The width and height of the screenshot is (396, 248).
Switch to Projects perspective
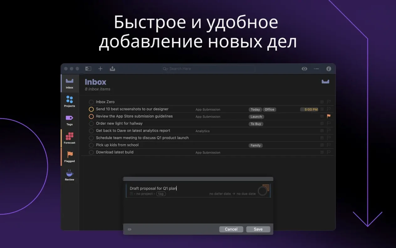point(70,102)
